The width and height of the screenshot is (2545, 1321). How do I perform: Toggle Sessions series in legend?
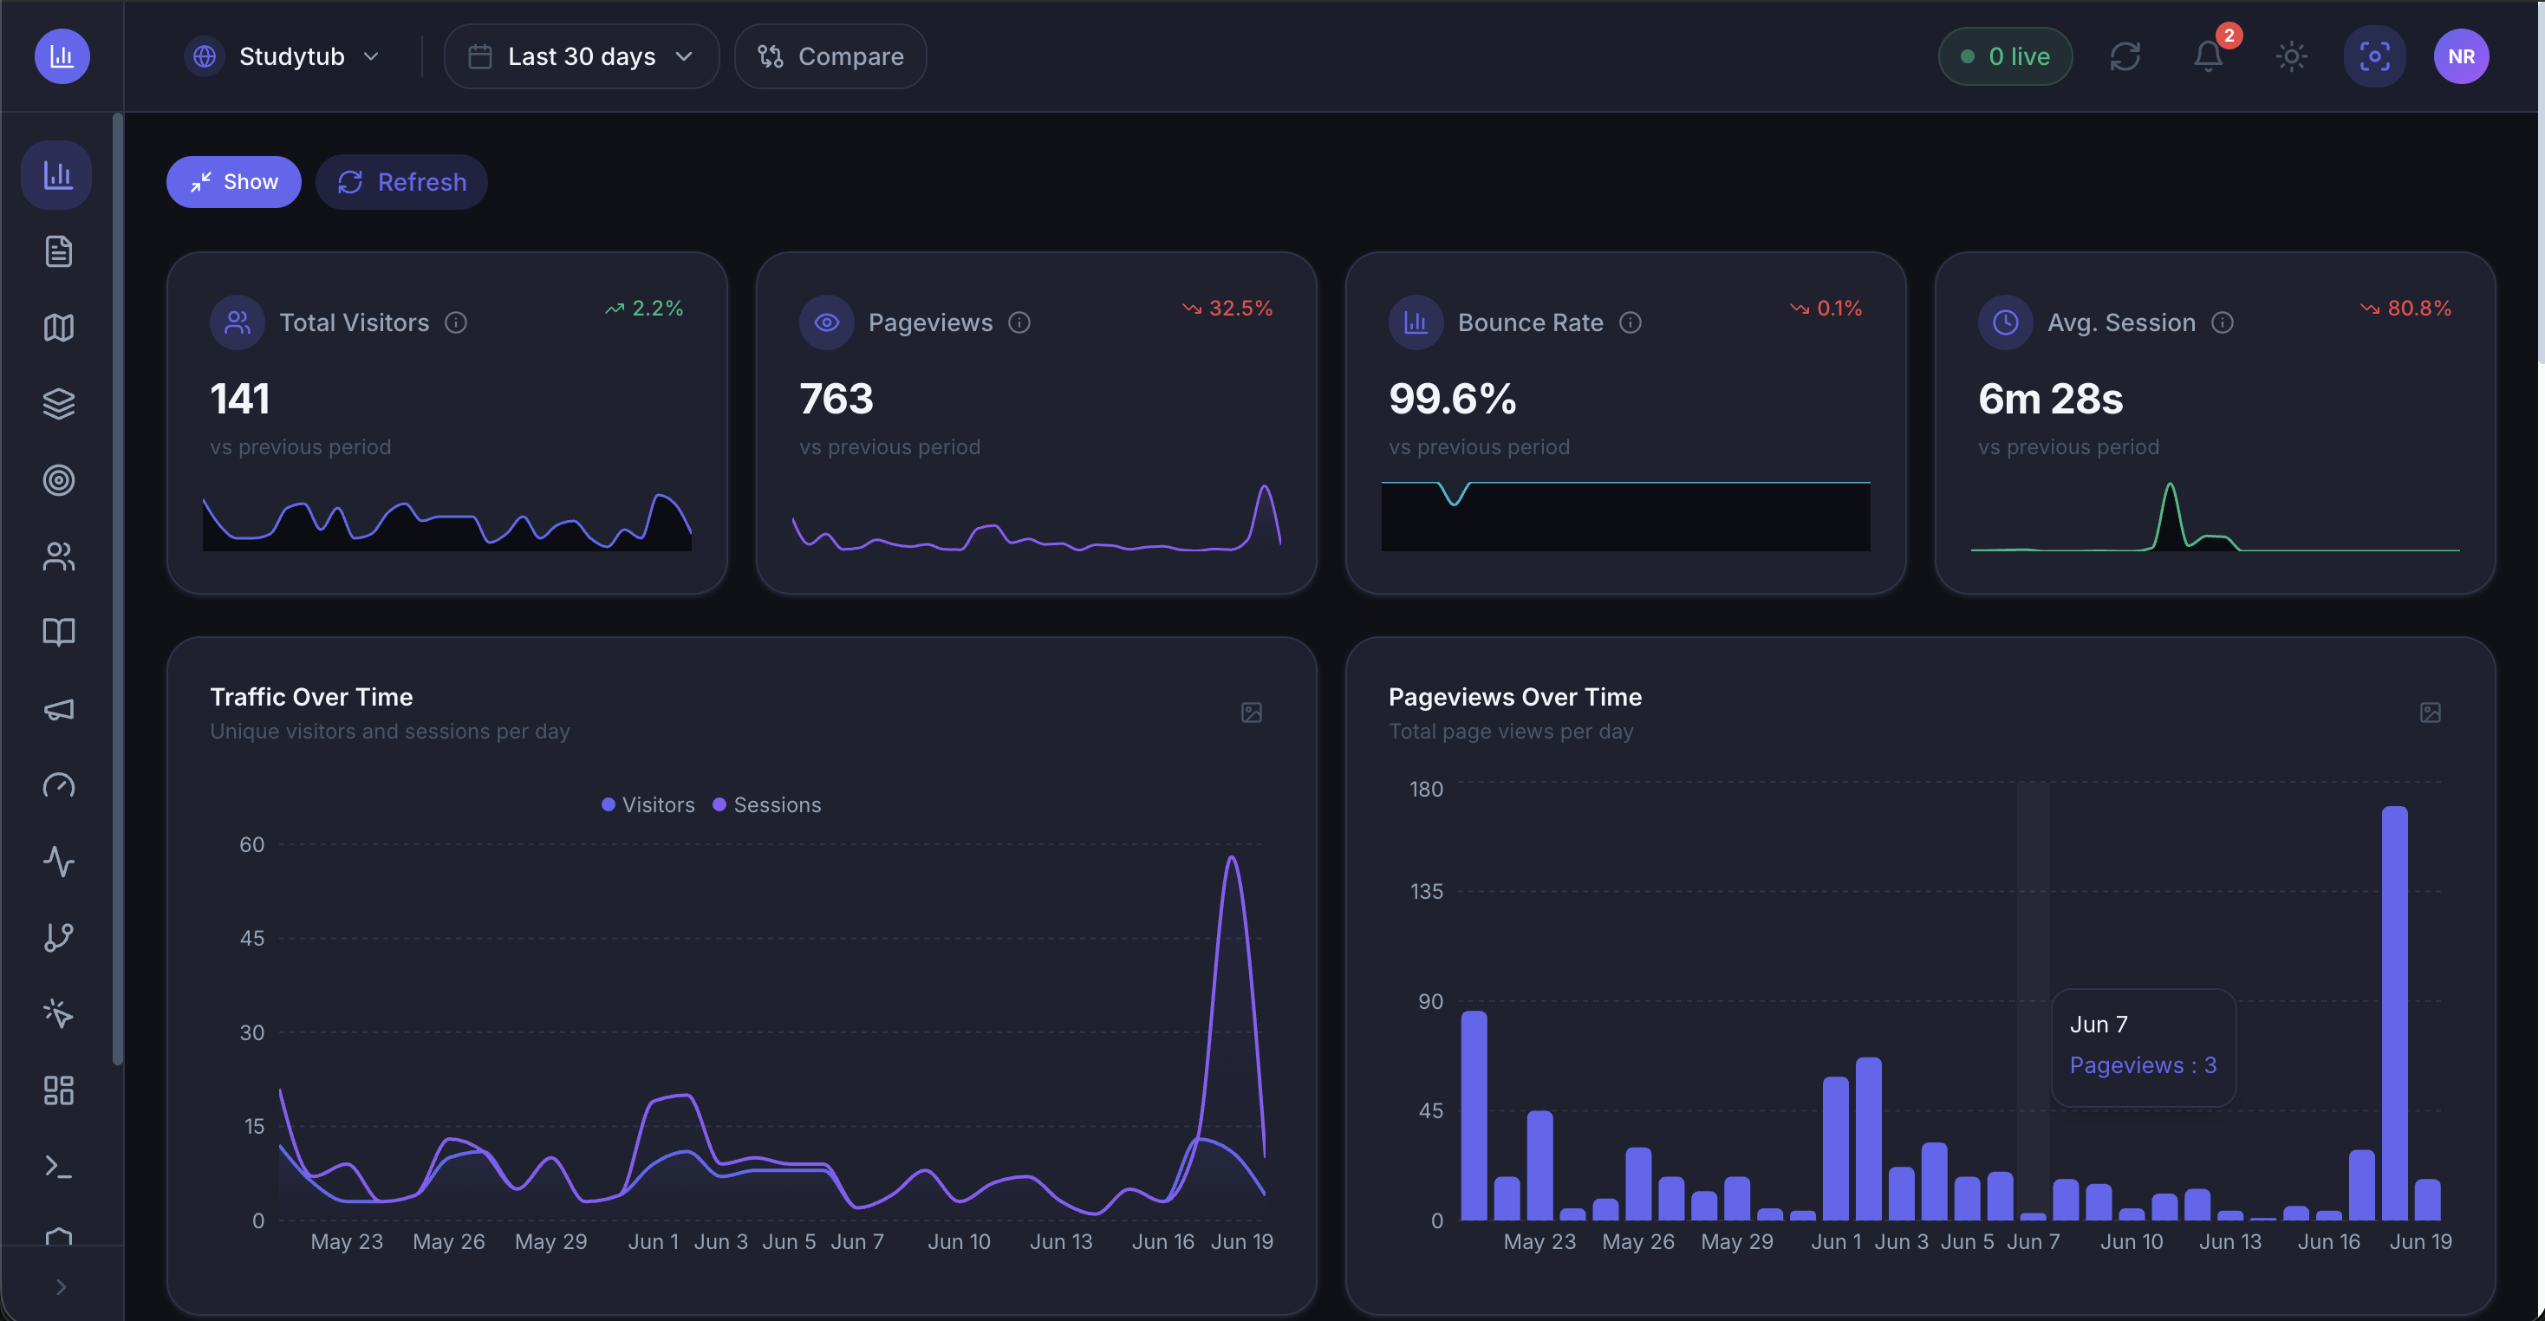click(766, 804)
